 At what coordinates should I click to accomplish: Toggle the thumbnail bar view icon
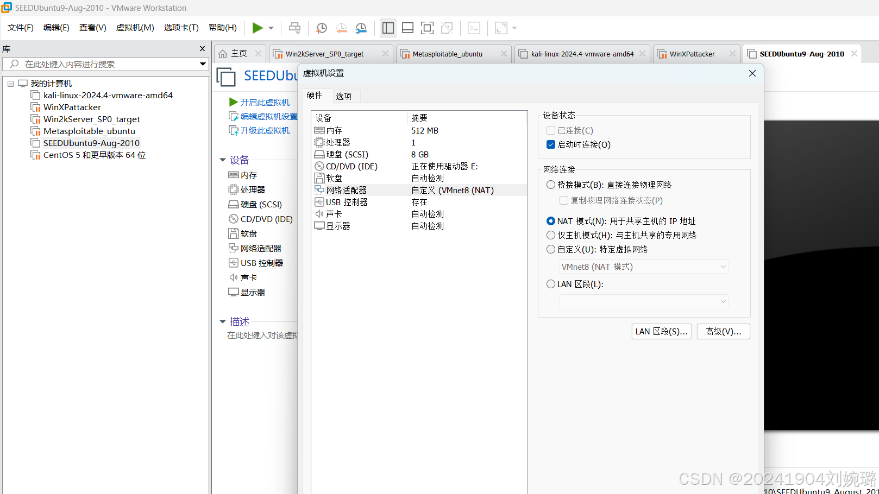(x=408, y=28)
